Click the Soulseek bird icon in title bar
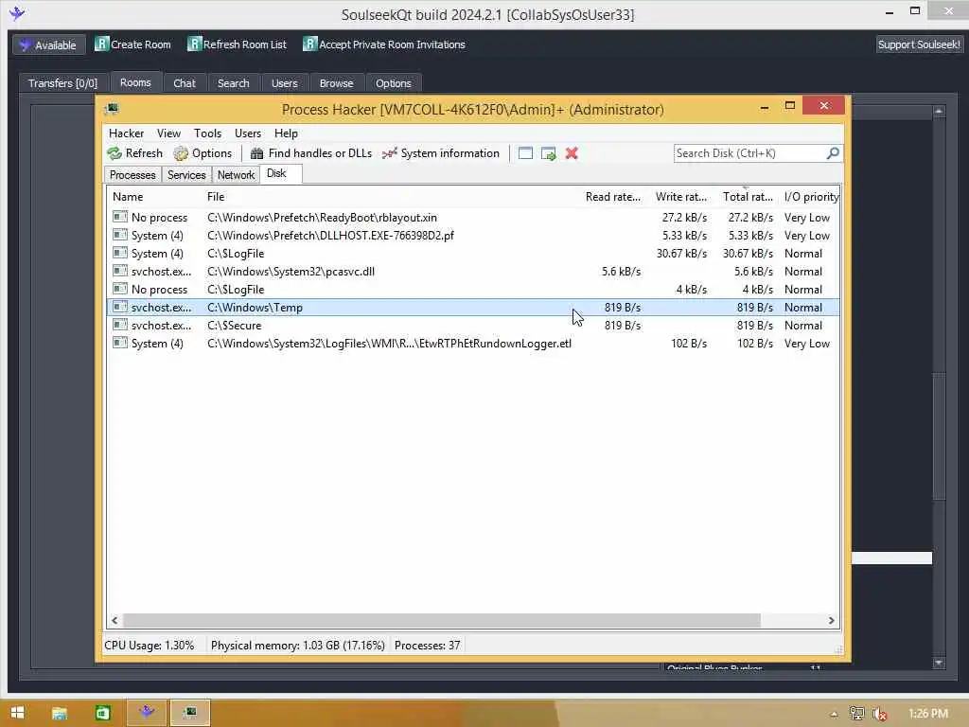 (x=17, y=13)
